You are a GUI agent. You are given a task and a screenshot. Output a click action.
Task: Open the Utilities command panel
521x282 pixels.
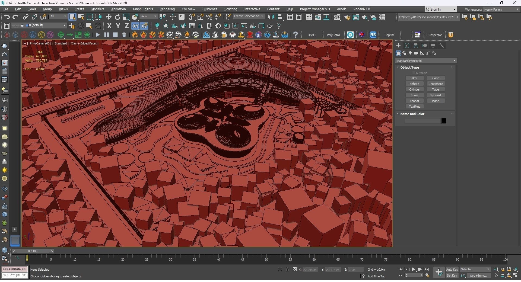point(442,46)
